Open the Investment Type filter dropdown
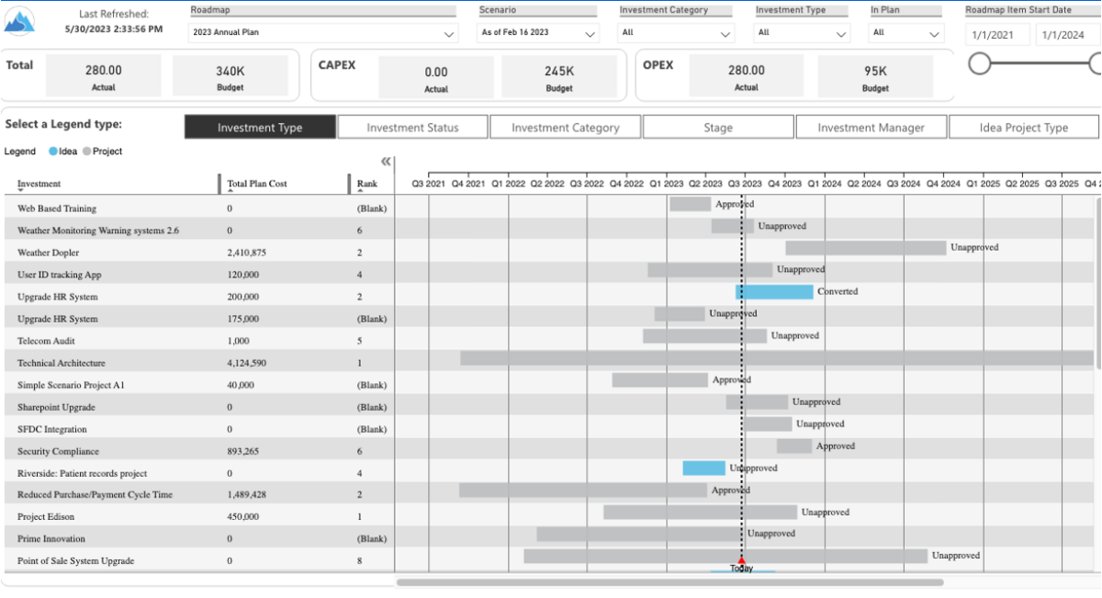 [x=840, y=33]
